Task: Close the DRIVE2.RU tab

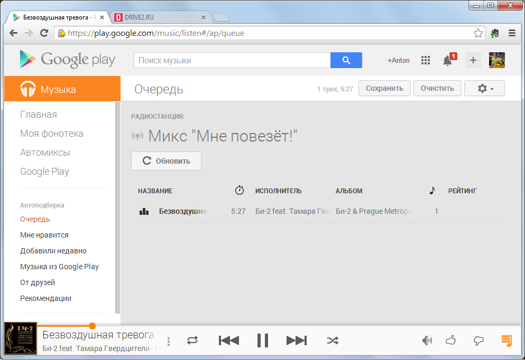Action: 203,17
